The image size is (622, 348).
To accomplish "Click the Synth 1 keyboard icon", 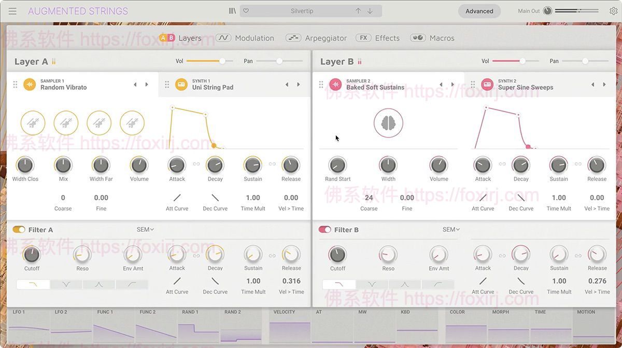I will click(181, 83).
